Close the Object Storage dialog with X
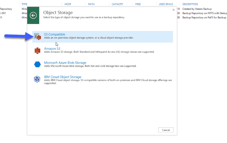The width and height of the screenshot is (227, 143). pyautogui.click(x=174, y=10)
